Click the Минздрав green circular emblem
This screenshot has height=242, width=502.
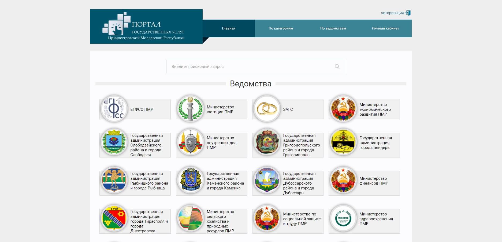(x=343, y=219)
